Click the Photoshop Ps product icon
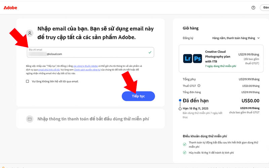Viewport: 269px width, 168px height. pos(197,58)
